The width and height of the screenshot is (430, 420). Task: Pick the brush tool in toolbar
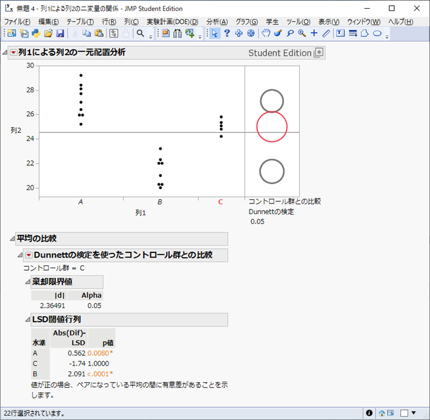click(278, 34)
